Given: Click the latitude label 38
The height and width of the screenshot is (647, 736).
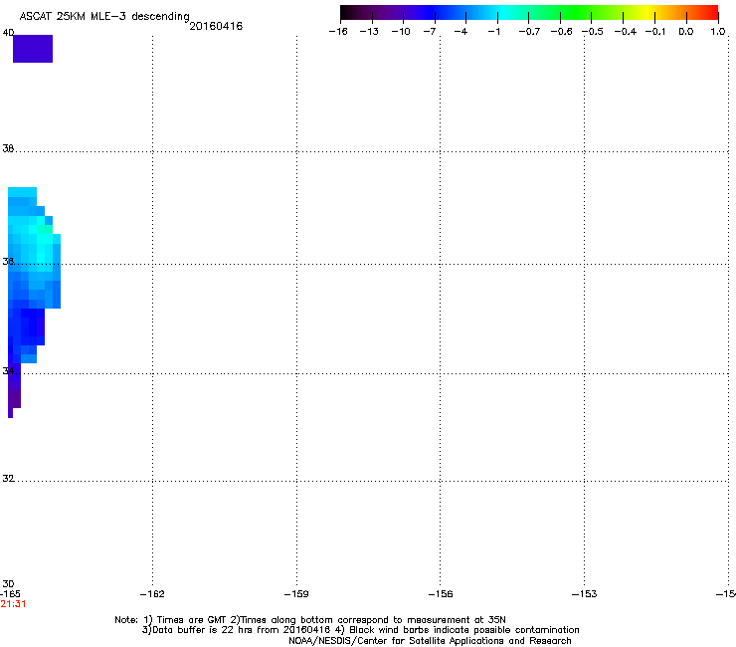Looking at the screenshot, I should point(8,148).
